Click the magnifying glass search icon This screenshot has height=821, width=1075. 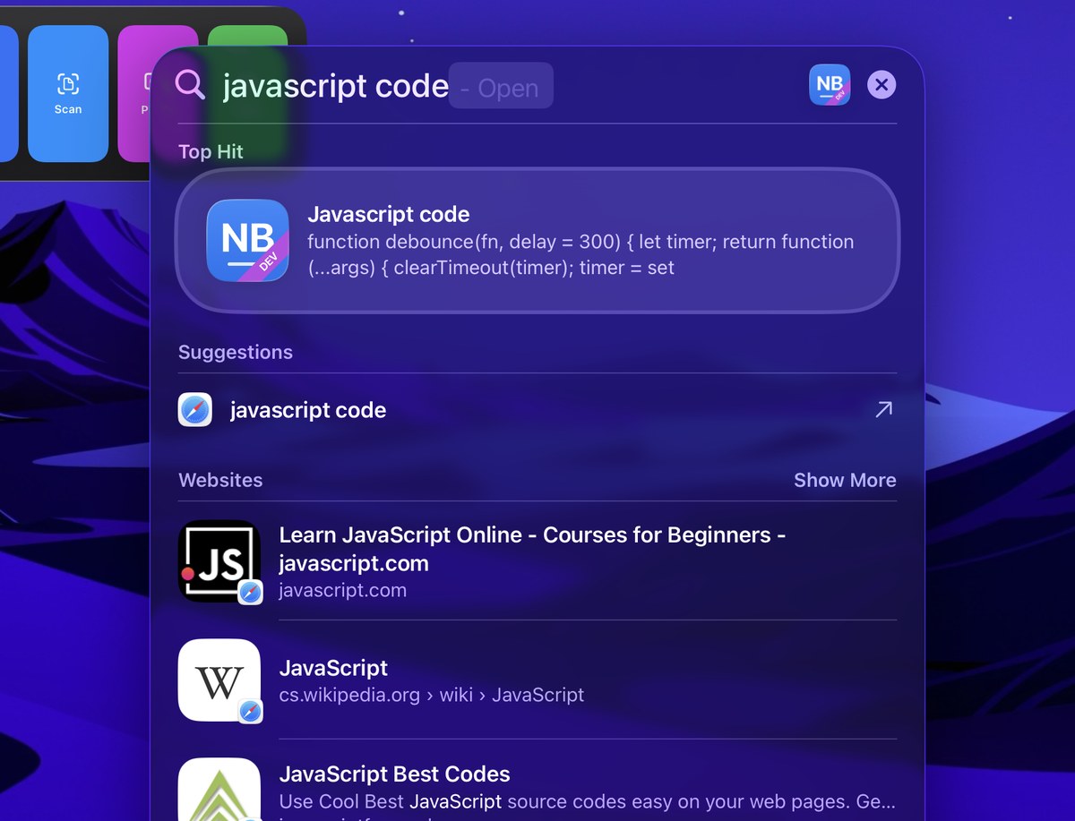pyautogui.click(x=190, y=85)
